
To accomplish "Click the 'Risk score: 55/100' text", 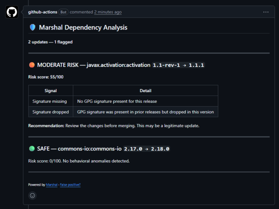I will click(x=46, y=77).
